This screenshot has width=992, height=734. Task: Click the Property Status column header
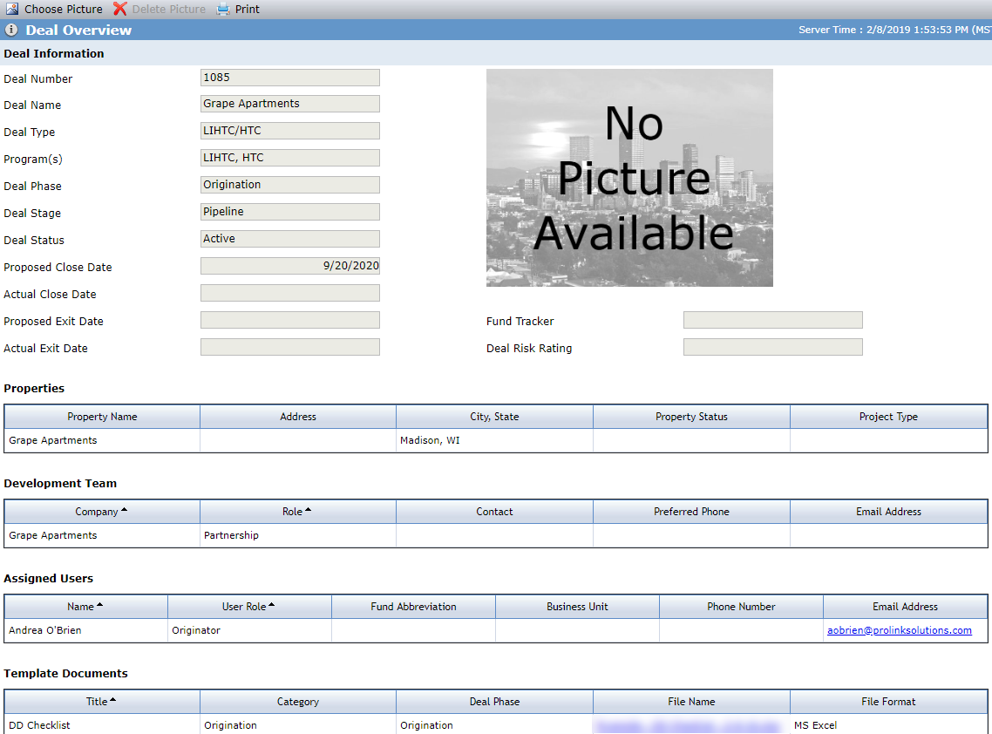coord(691,417)
